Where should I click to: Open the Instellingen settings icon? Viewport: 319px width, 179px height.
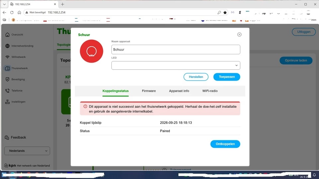(7, 102)
